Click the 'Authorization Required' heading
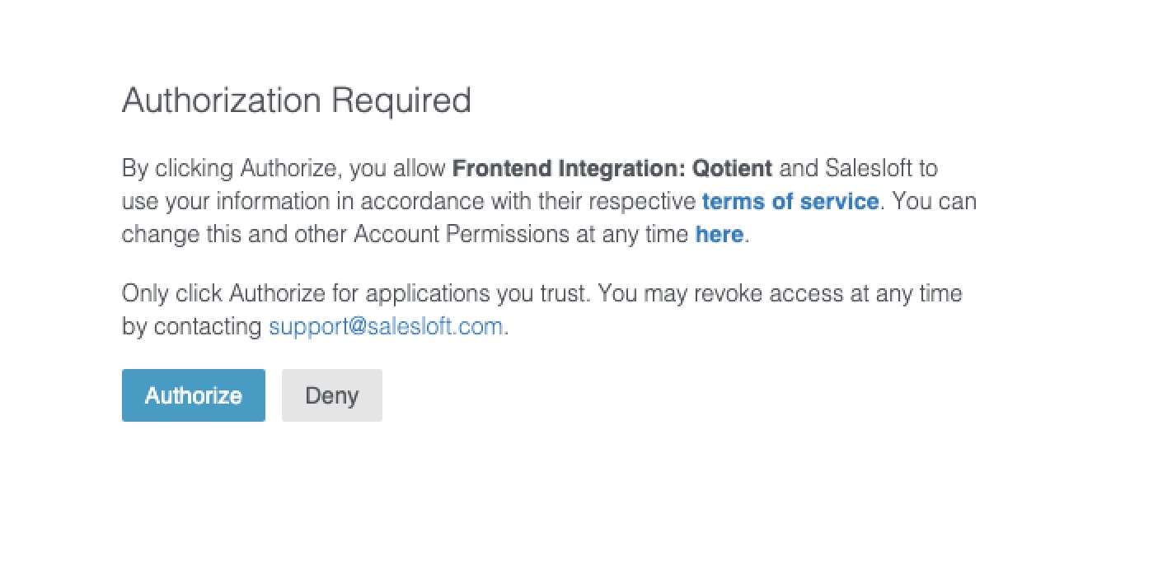The width and height of the screenshot is (1172, 570). point(296,100)
